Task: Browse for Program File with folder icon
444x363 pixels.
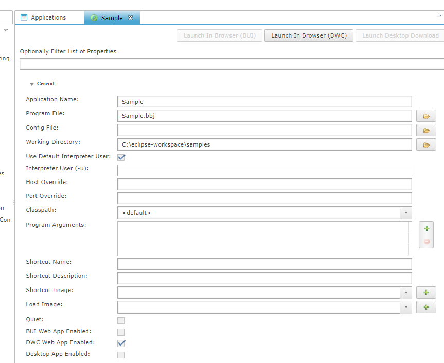Action: [426, 116]
